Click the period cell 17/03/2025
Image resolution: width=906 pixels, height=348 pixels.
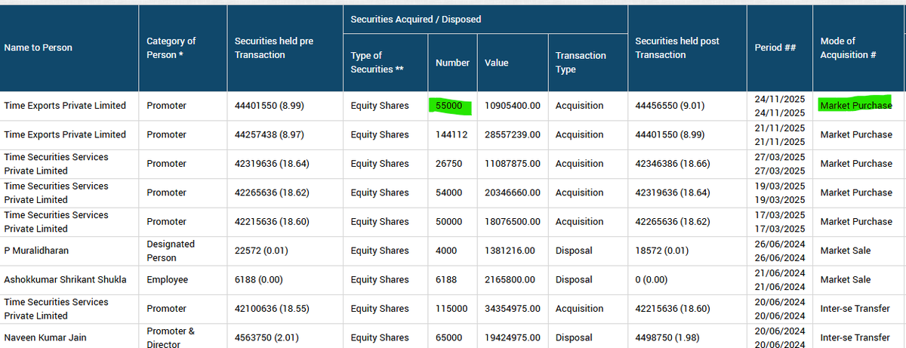(x=780, y=221)
